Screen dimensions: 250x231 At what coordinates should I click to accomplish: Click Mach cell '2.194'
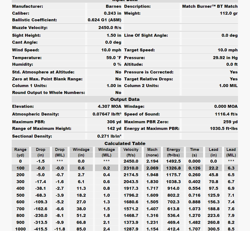[152, 161]
